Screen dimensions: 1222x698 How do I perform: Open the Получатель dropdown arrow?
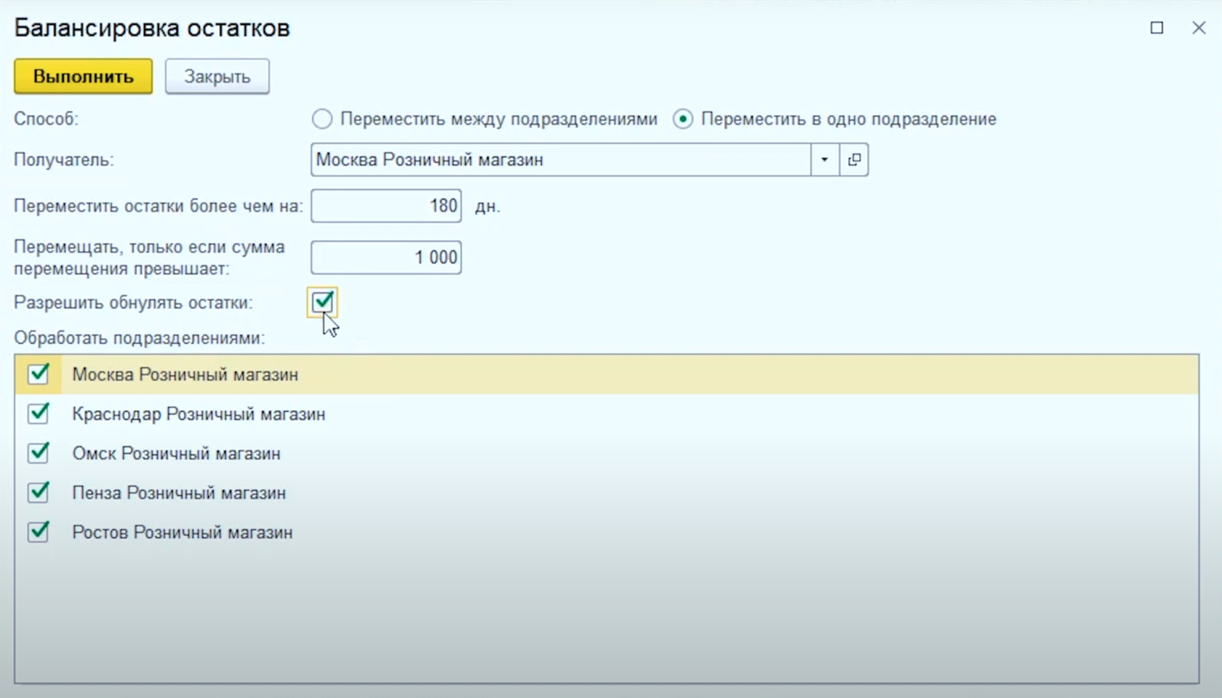(x=825, y=159)
